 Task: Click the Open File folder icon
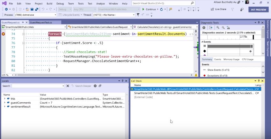27,9
